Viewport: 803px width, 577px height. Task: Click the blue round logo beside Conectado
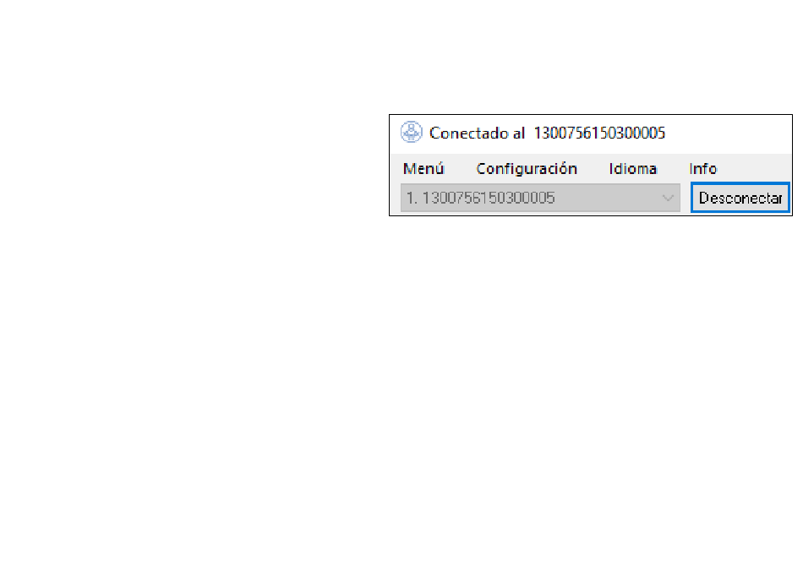click(x=411, y=132)
